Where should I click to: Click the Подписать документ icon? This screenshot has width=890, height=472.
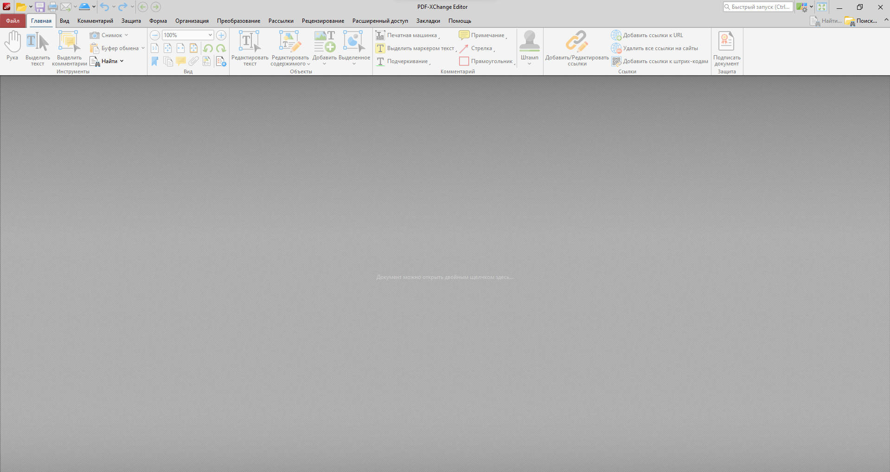point(727,48)
